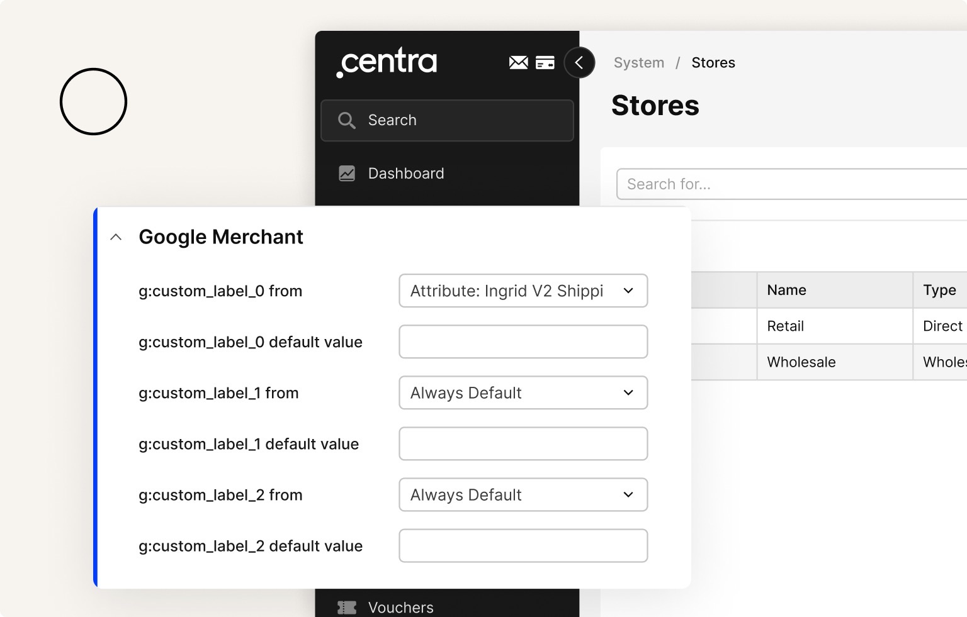Sort by the Name column header
The width and height of the screenshot is (967, 617).
pos(786,290)
